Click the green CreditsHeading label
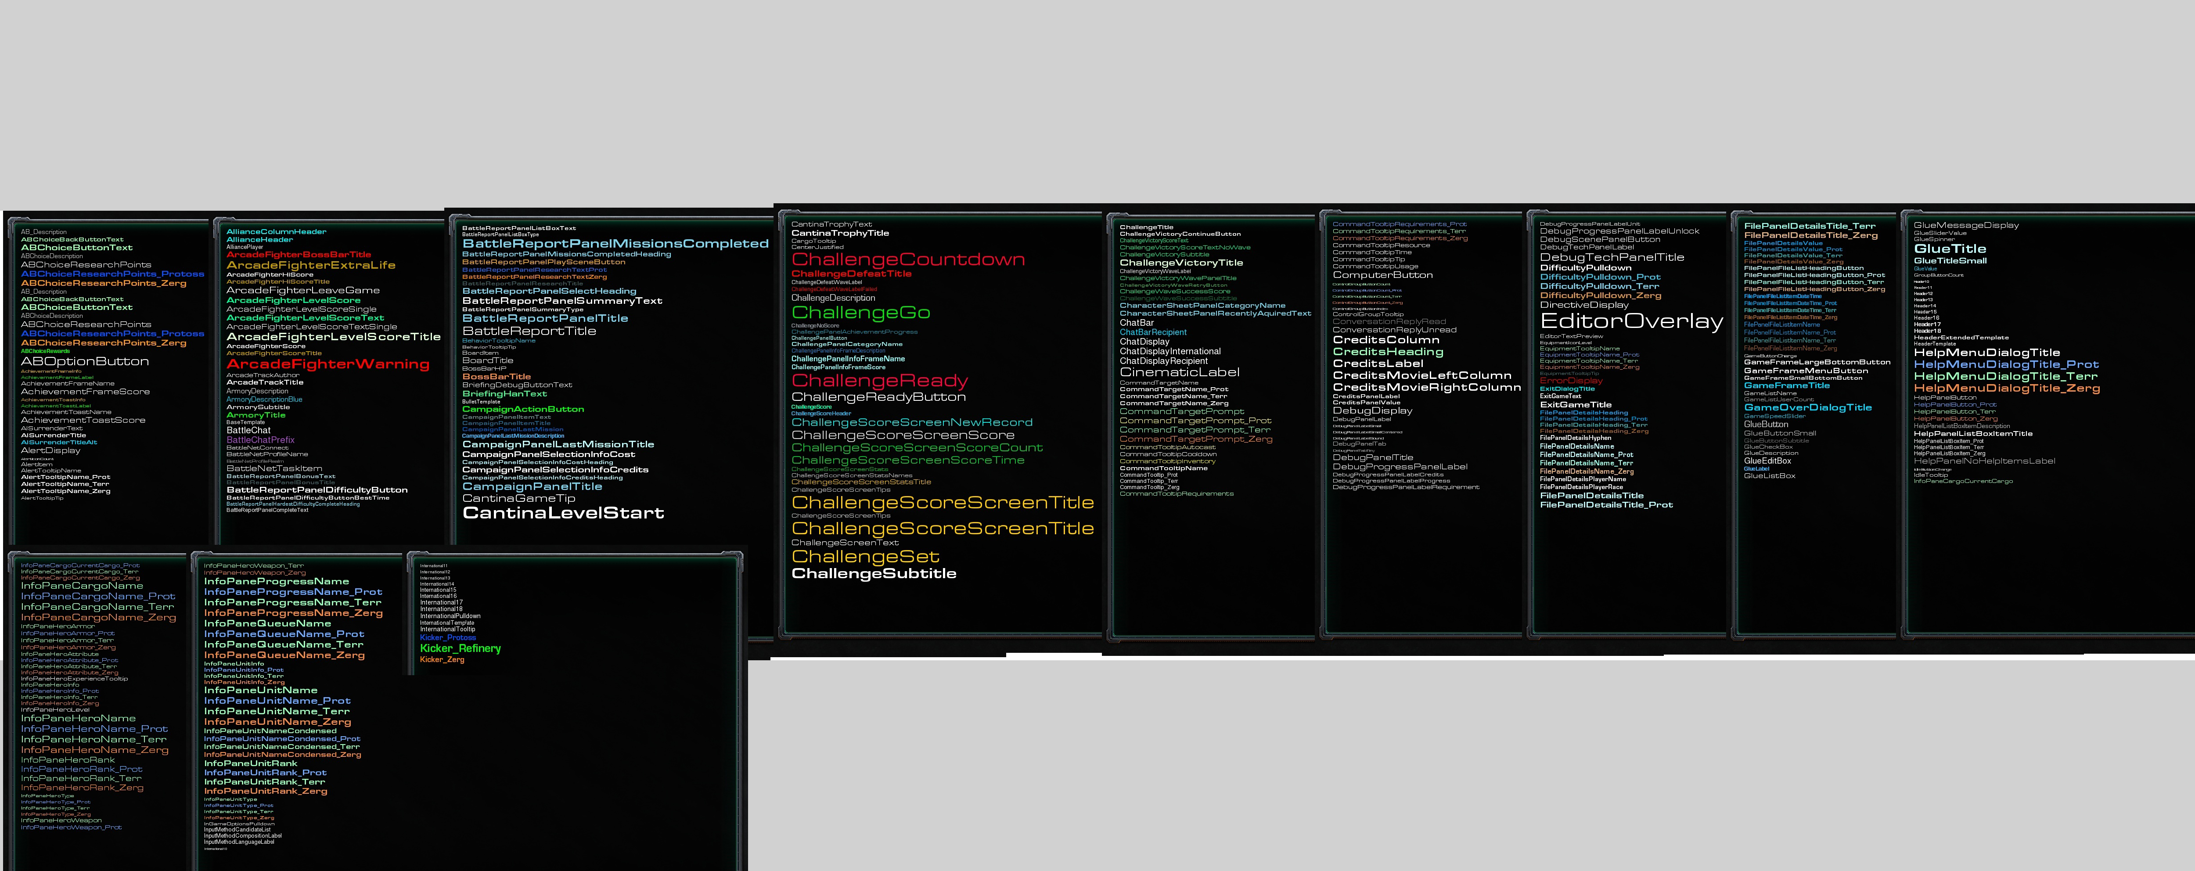Image resolution: width=2195 pixels, height=871 pixels. 1387,352
